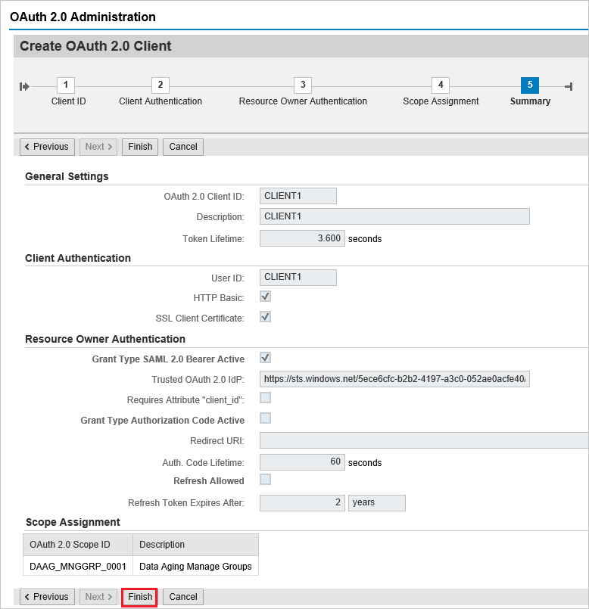Open step 3 Resource Owner Authentication

(x=303, y=85)
